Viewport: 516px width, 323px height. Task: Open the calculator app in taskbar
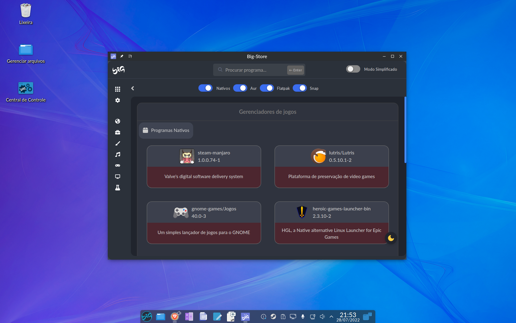[x=189, y=316]
